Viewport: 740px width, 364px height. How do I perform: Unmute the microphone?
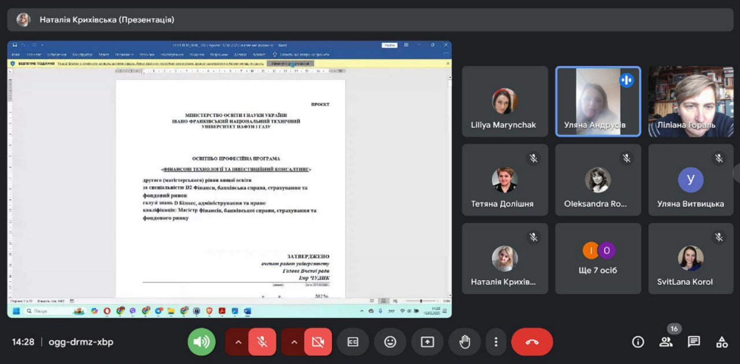(x=262, y=342)
